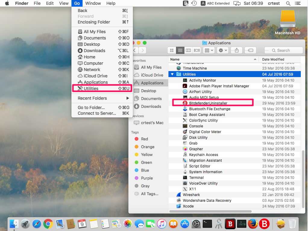Open Firefox from the Dock
Screen dimensions: 308x231
[253, 224]
